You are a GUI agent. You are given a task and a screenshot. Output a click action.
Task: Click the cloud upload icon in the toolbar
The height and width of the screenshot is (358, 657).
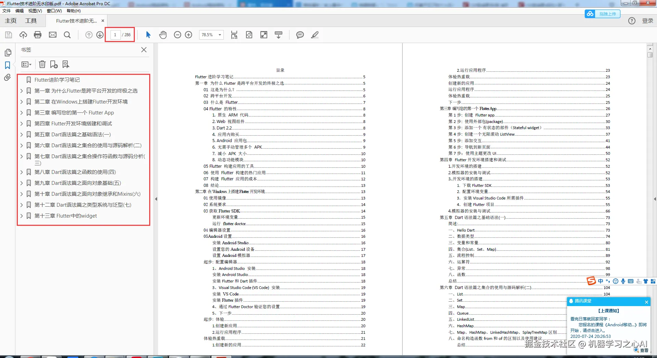(x=23, y=35)
